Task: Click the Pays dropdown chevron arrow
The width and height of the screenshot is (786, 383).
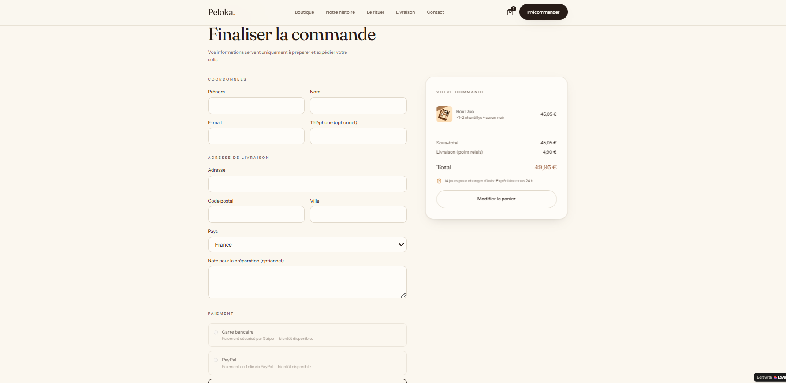Action: click(401, 245)
